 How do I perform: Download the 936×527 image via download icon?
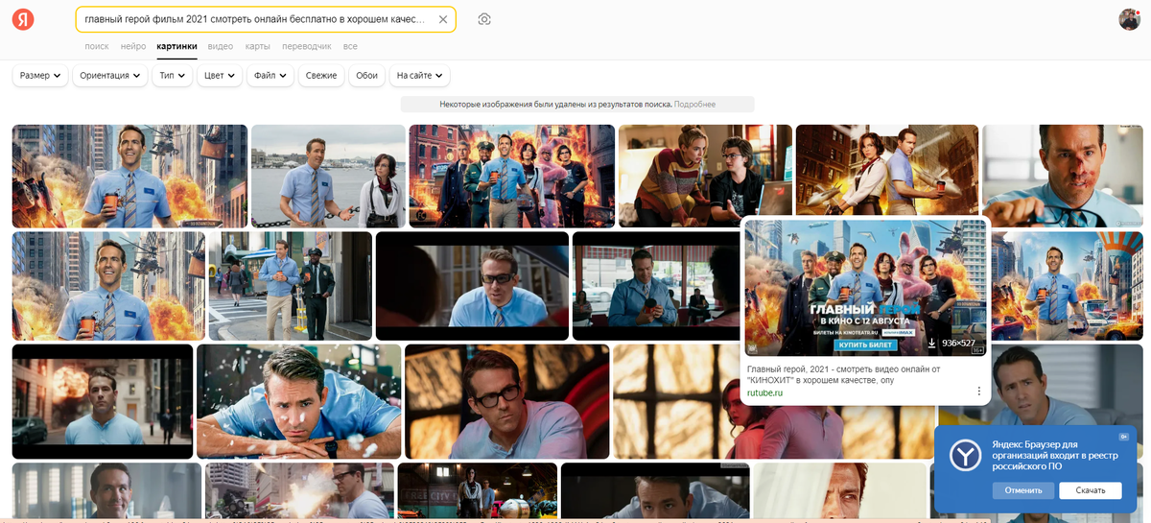click(930, 343)
